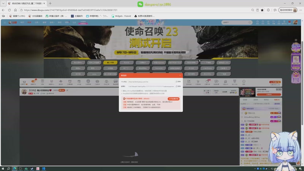The width and height of the screenshot is (304, 171).
Task: Click the Douyu logo in site header
Action: (13, 22)
